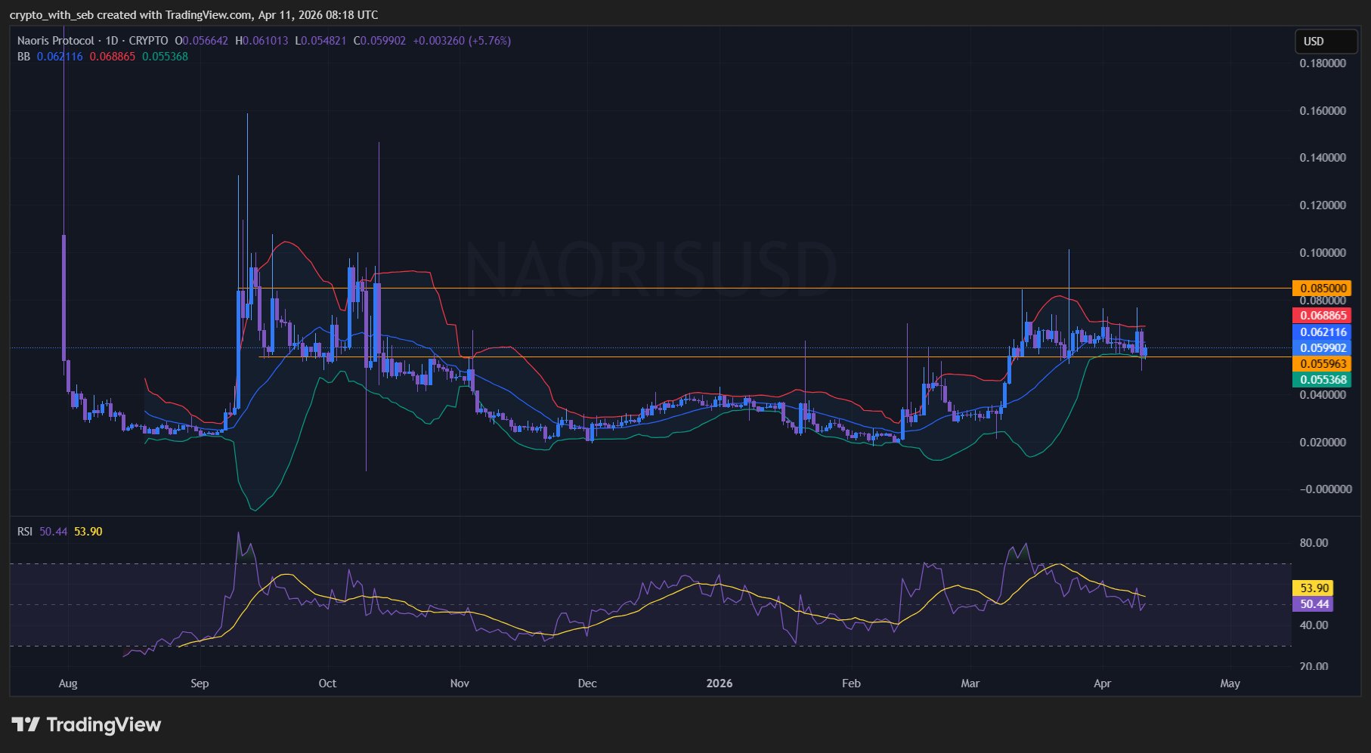The width and height of the screenshot is (1371, 753).
Task: Click the orange 0.055963 price label
Action: coord(1323,364)
